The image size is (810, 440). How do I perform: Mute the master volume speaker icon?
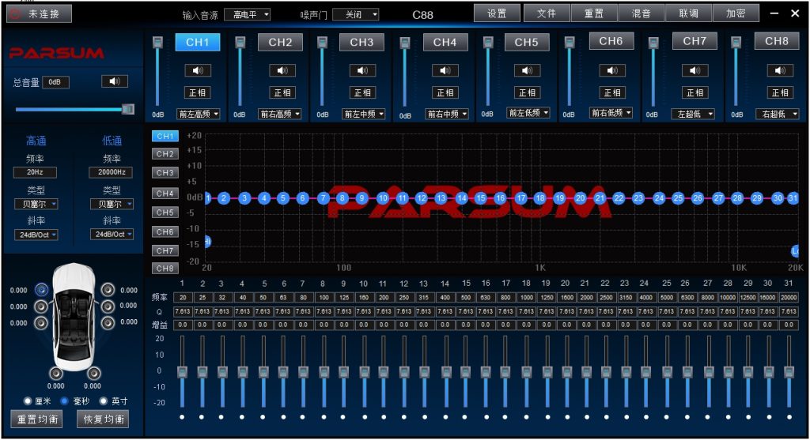[x=115, y=81]
